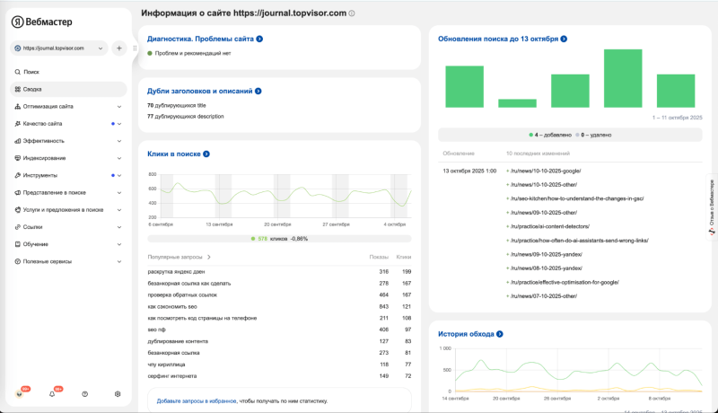Open settings gear in sidebar footer
The image size is (718, 413).
[x=118, y=393]
